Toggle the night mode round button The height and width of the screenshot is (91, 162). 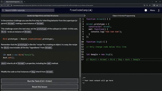coord(146,10)
